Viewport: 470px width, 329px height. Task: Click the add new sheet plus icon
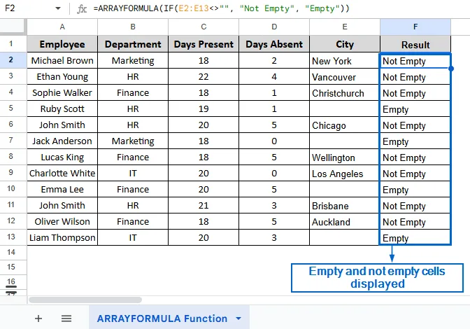tap(38, 318)
